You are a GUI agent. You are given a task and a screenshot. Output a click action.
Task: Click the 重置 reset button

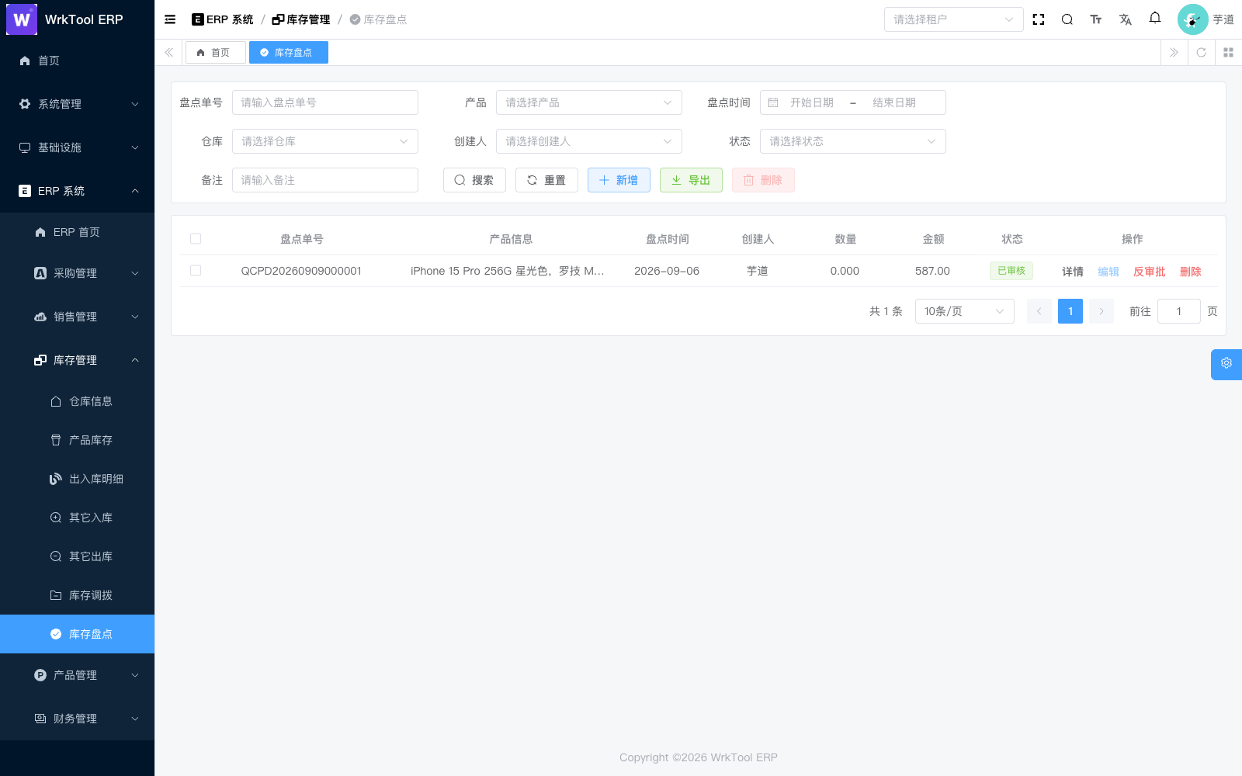coord(546,180)
